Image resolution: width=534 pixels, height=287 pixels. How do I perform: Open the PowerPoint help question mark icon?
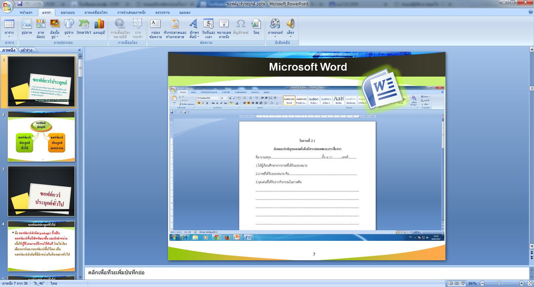pyautogui.click(x=531, y=12)
